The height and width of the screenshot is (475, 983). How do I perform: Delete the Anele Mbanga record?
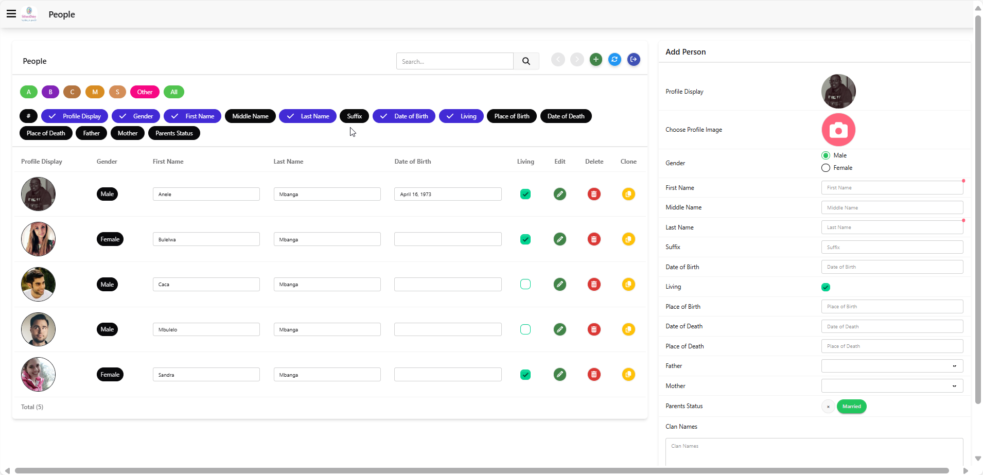pos(594,194)
